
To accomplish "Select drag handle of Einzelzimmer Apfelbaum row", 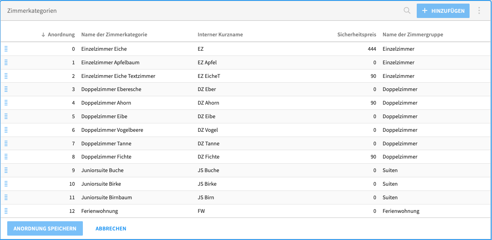I will (x=6, y=62).
